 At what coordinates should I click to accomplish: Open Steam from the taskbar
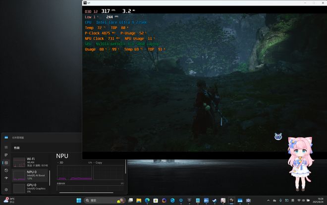coord(214,201)
